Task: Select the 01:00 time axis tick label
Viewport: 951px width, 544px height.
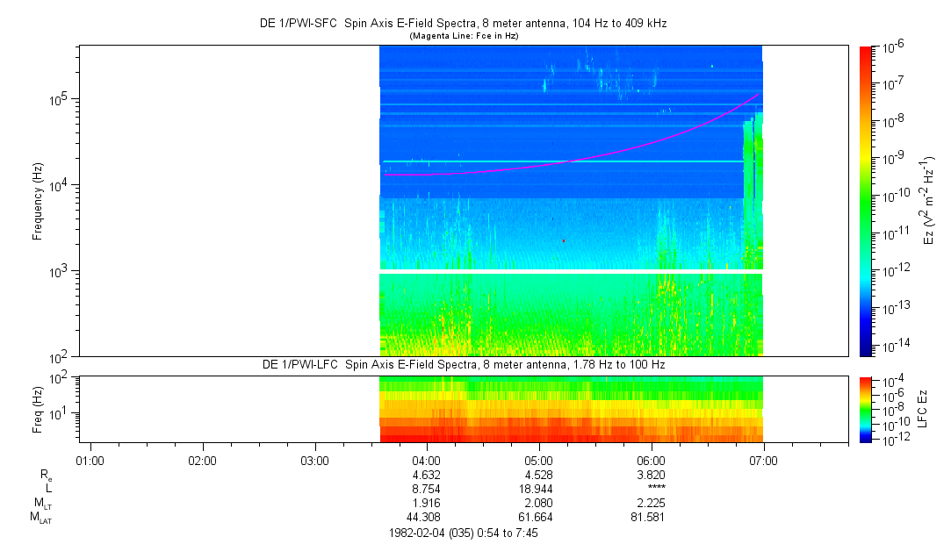Action: coord(90,460)
